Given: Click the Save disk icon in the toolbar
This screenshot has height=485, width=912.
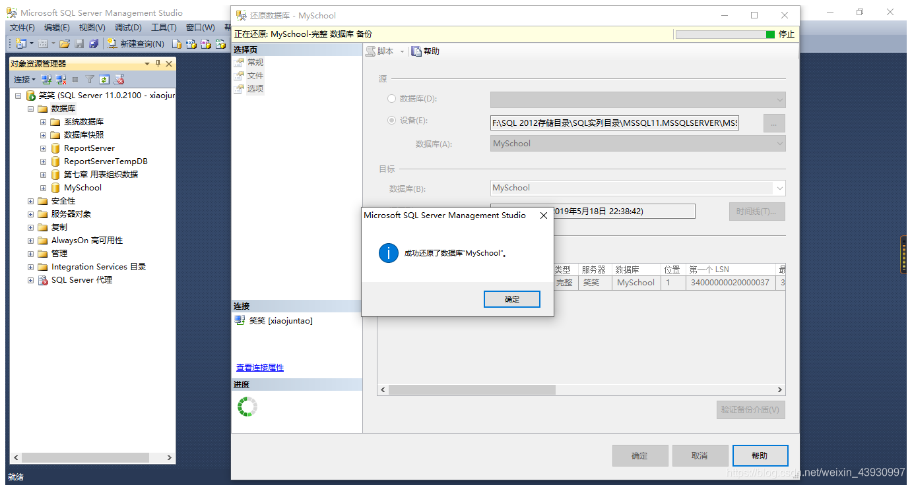Looking at the screenshot, I should point(79,43).
